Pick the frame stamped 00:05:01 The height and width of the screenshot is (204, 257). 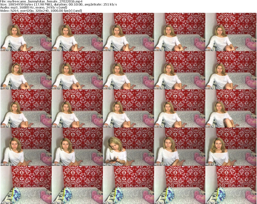pyautogui.click(x=128, y=109)
